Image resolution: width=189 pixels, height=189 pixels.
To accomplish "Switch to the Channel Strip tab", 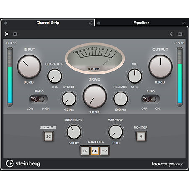I will (x=47, y=23).
